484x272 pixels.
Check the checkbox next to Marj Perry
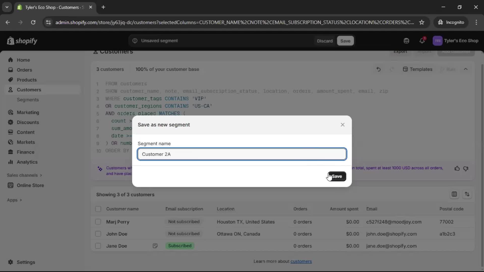click(x=98, y=222)
